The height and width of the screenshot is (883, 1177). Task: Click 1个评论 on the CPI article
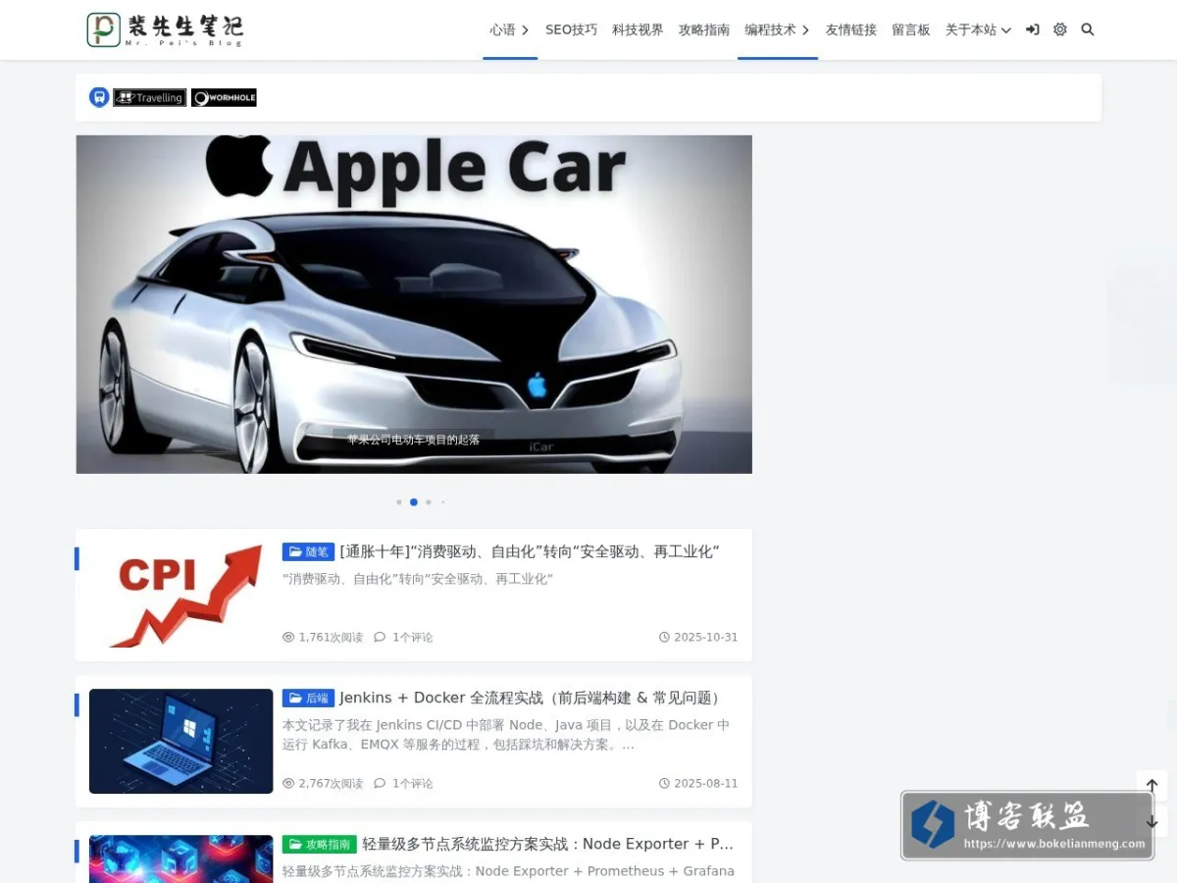point(413,637)
